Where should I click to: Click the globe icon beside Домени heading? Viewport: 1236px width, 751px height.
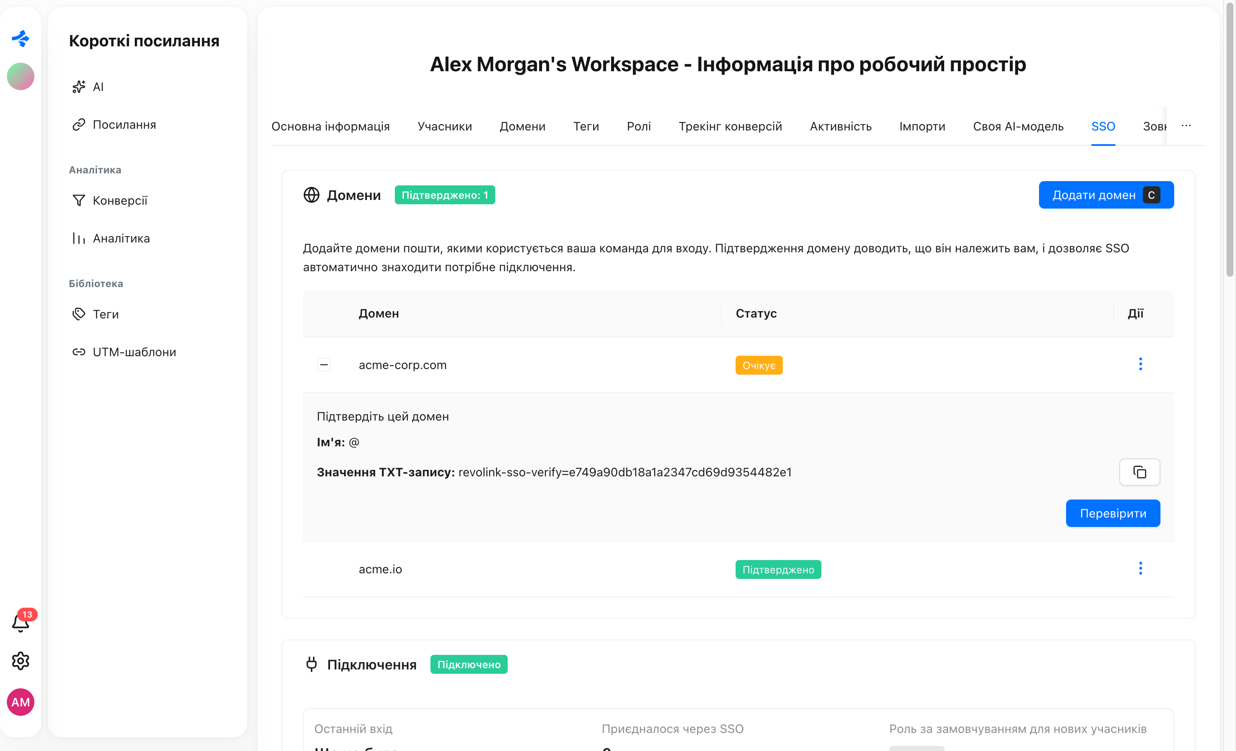(312, 195)
